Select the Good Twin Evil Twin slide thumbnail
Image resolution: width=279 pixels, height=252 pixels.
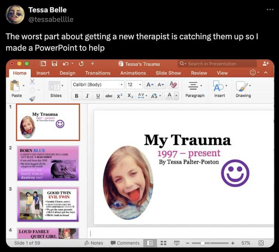pos(48,204)
